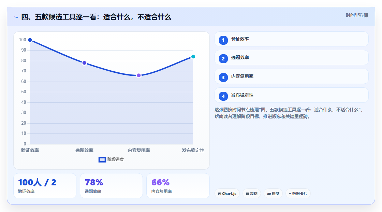382x212 pixels.
Task: Click the 选题效率 data point at 78
Action: tap(84, 63)
